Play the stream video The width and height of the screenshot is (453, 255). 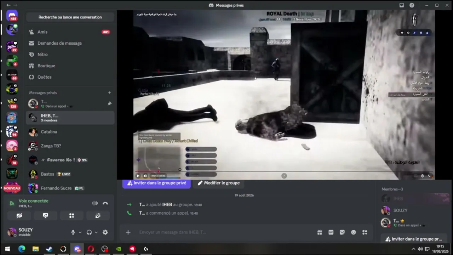pos(138,176)
